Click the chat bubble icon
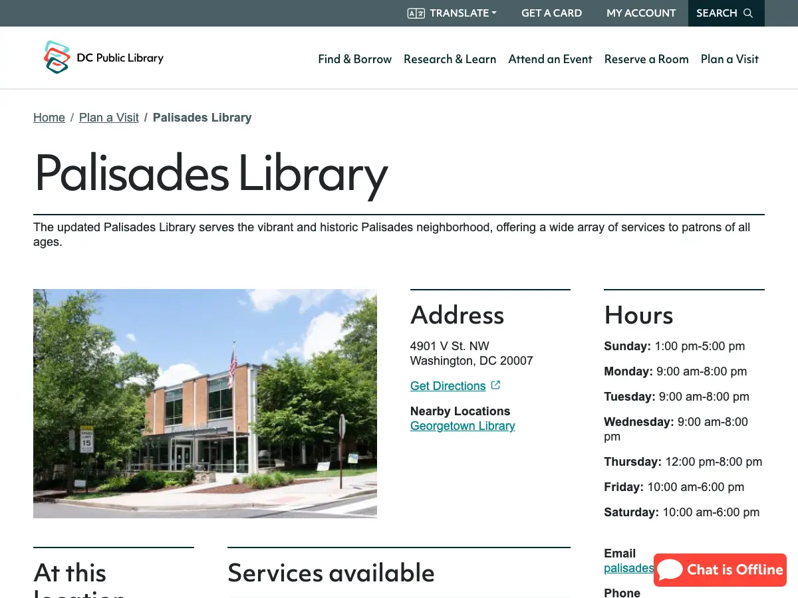Image resolution: width=798 pixels, height=598 pixels. (670, 569)
